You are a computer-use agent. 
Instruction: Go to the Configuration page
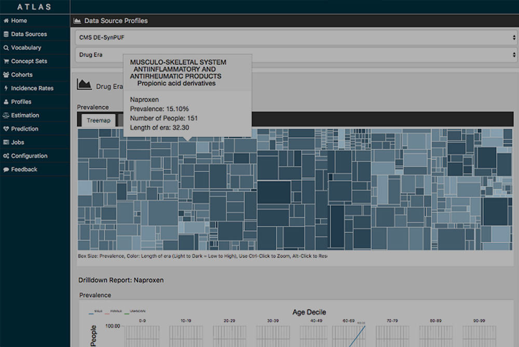29,156
